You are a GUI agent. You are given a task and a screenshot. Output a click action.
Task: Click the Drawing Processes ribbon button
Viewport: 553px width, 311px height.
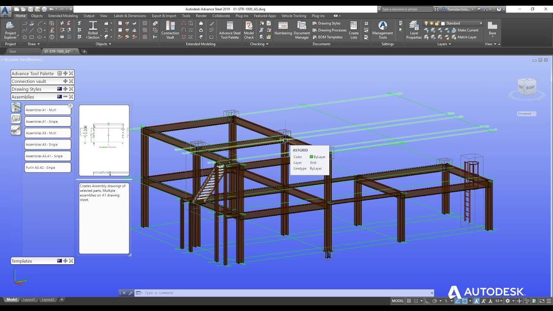[x=329, y=30]
